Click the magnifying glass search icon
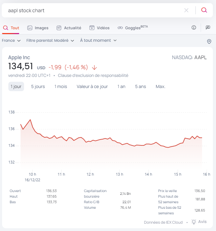Screen dimensions: 216x231 pyautogui.click(x=204, y=10)
